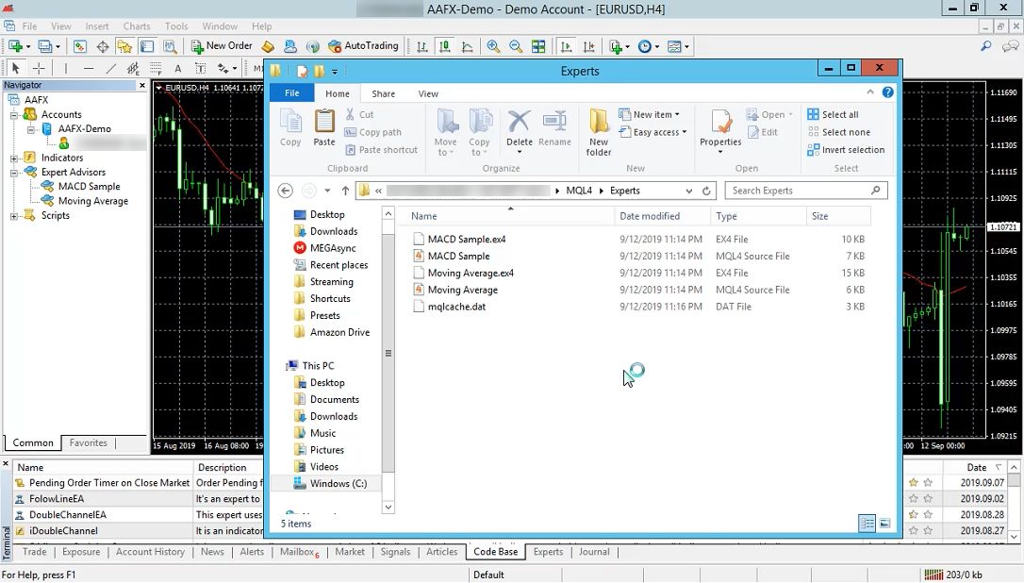The image size is (1024, 583).
Task: Switch to the Journal terminal tab
Action: (x=593, y=552)
